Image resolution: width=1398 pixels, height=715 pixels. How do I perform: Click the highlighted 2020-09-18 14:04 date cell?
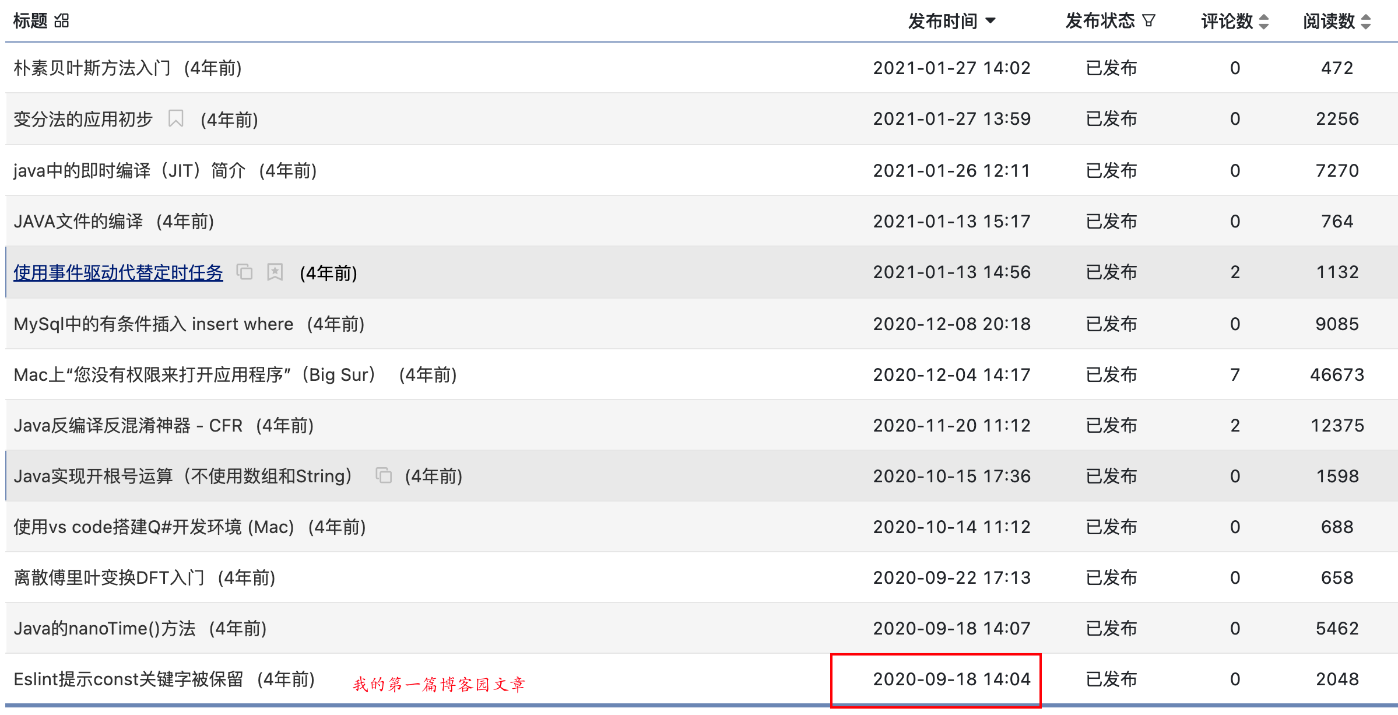tap(951, 679)
